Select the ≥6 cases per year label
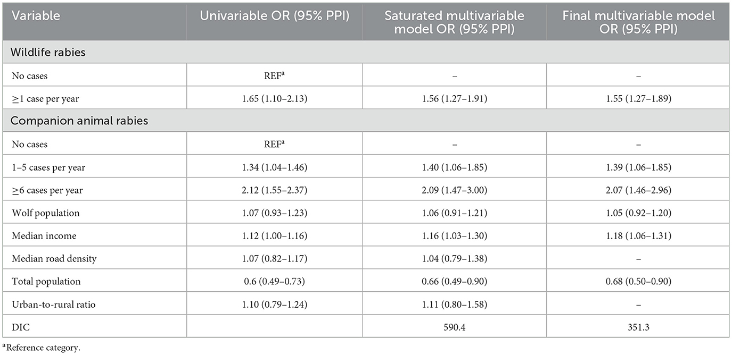Screen dimensions: 732x355 click(x=47, y=190)
